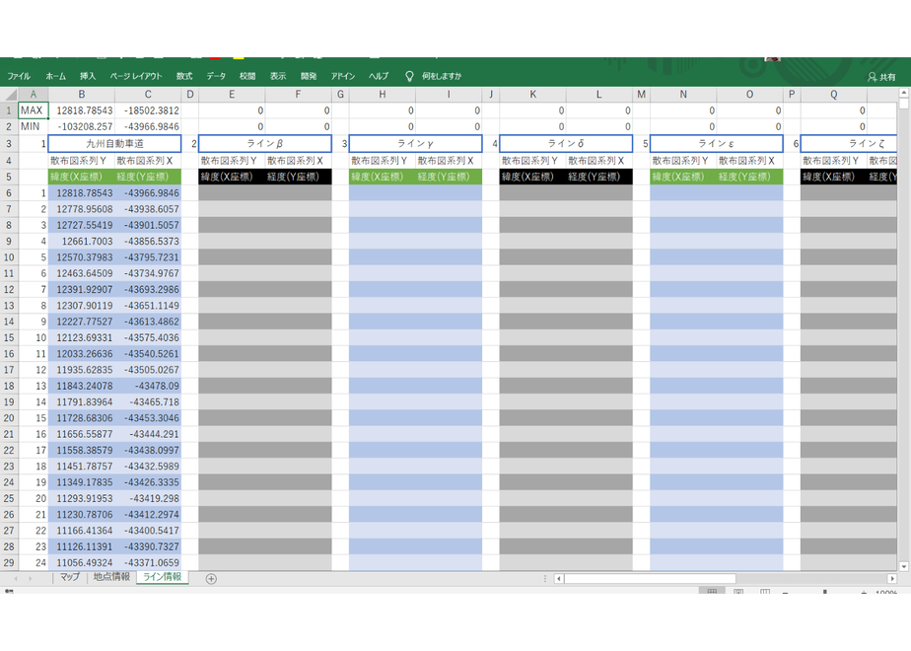Image resolution: width=911 pixels, height=651 pixels.
Task: Click cell with value 12463.64509
Action: coord(81,273)
